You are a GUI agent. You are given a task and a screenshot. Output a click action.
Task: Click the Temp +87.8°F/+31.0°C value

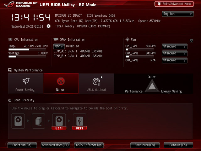tap(36, 46)
